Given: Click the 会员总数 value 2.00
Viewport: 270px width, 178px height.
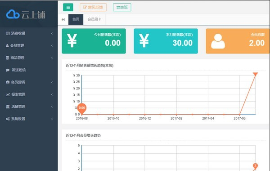Looking at the screenshot, I should click(x=257, y=43).
